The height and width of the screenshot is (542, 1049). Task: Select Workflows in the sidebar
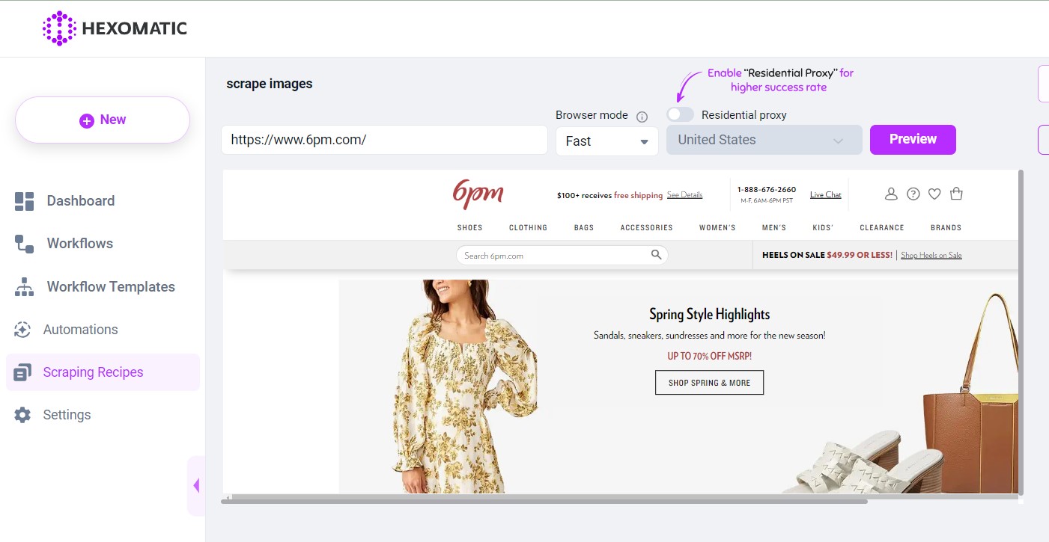coord(79,243)
